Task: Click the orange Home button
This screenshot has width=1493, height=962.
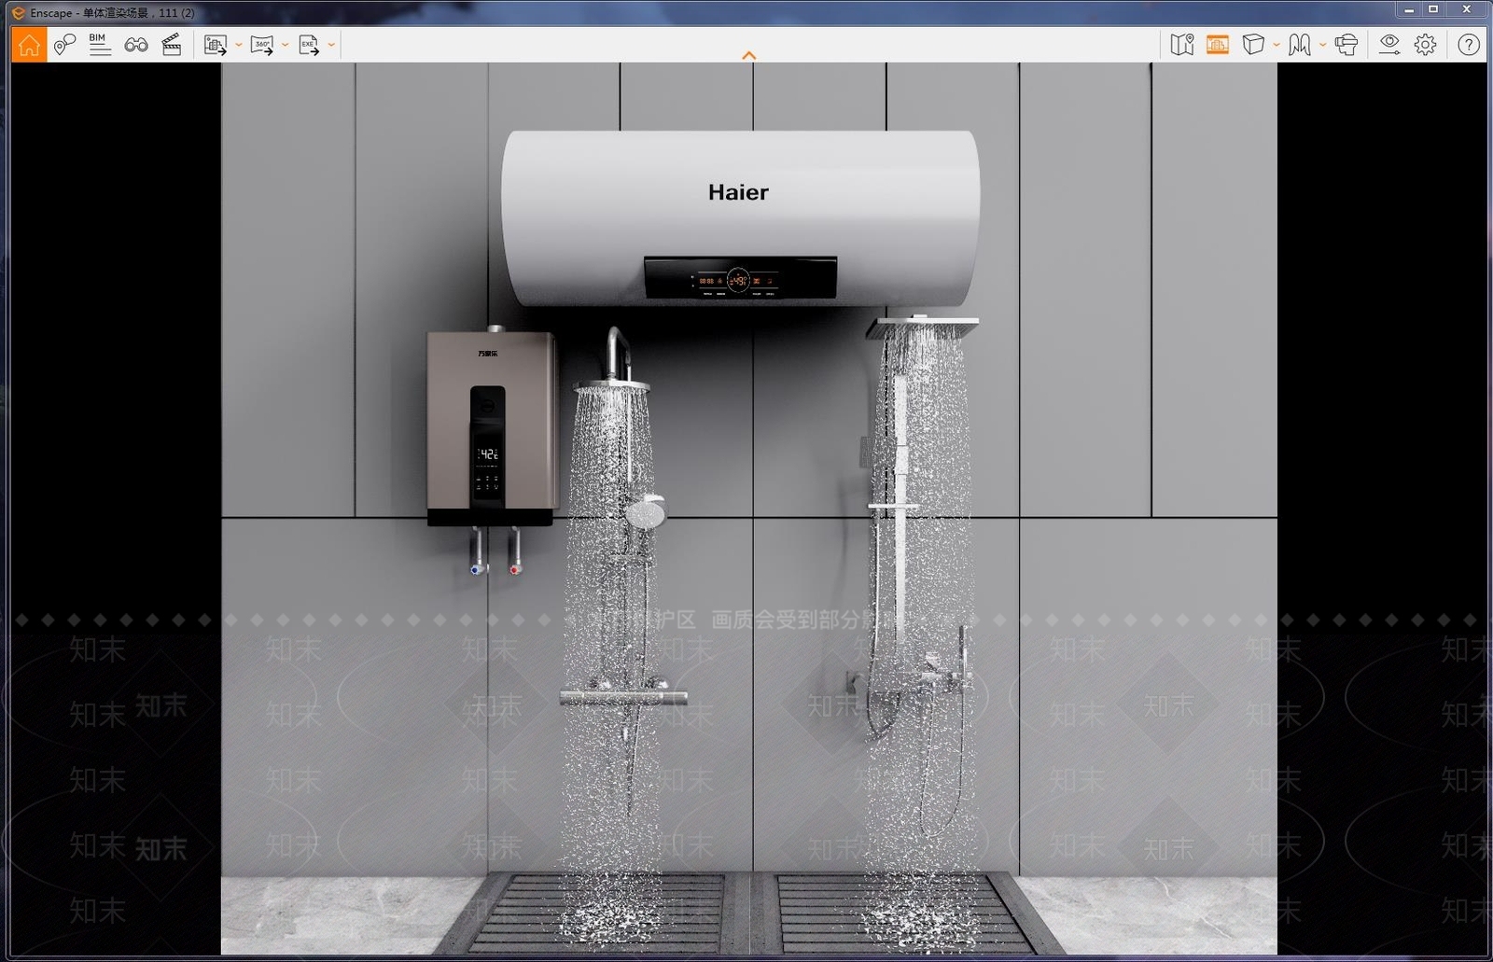Action: tap(29, 45)
